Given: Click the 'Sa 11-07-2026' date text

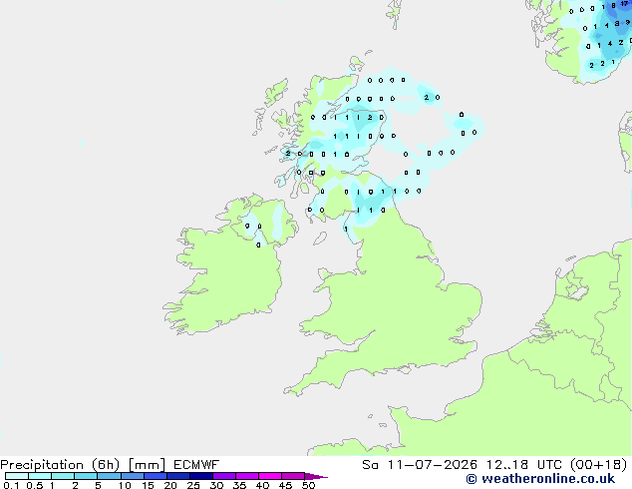Looking at the screenshot, I should pos(420,465).
